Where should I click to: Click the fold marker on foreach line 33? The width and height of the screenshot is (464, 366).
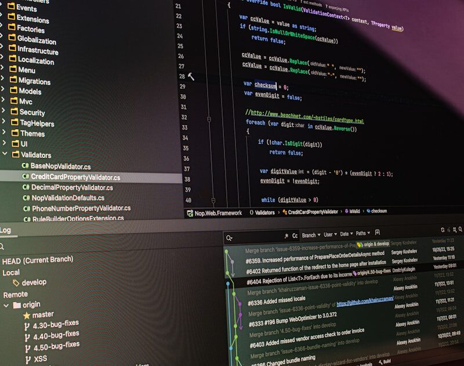[212, 124]
